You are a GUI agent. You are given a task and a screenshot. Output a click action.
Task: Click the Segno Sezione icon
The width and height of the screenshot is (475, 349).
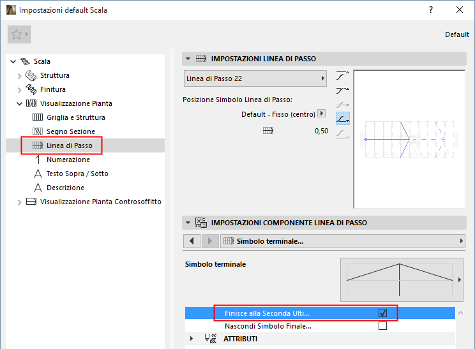pos(38,131)
